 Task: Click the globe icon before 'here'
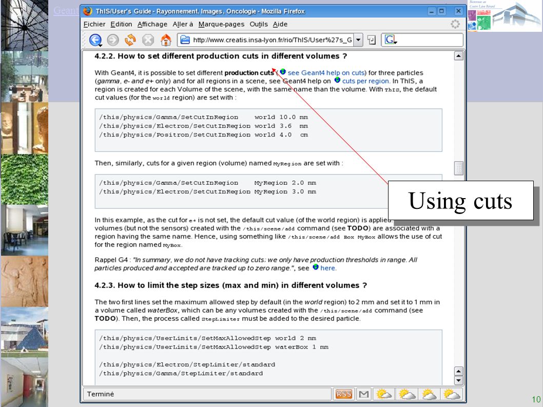pos(316,267)
